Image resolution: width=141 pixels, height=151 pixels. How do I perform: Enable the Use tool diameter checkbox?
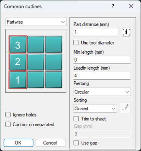pos(76,43)
